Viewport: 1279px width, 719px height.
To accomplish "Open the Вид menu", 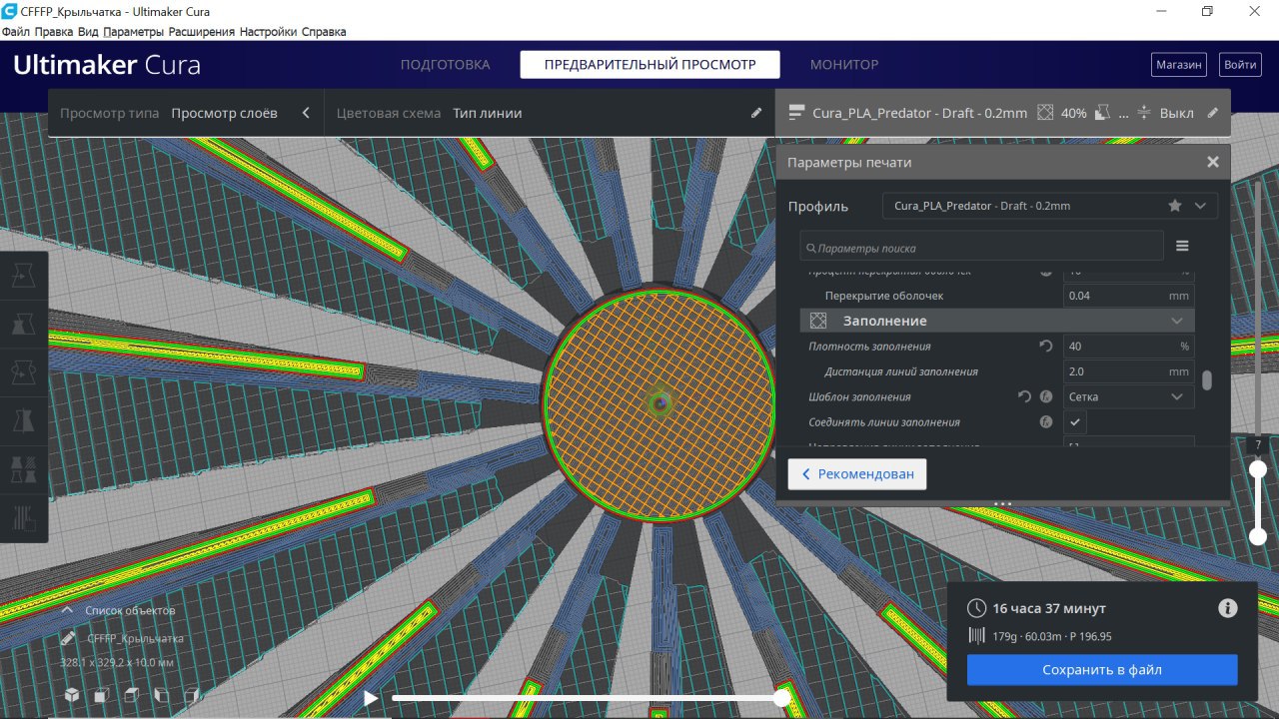I will 88,32.
